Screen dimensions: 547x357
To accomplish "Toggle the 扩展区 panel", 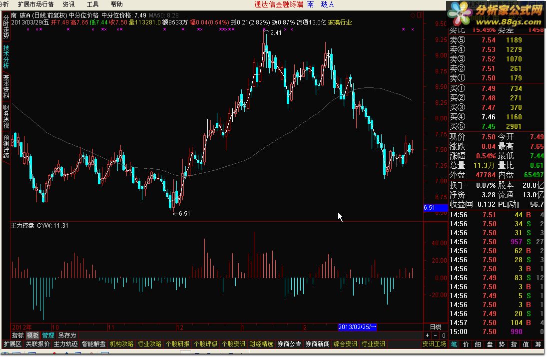I will click(12, 344).
